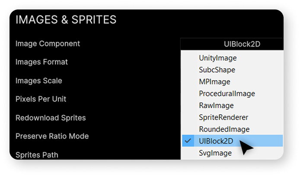Select the Preserve Ratio Mode row
The image size is (300, 176).
(52, 136)
